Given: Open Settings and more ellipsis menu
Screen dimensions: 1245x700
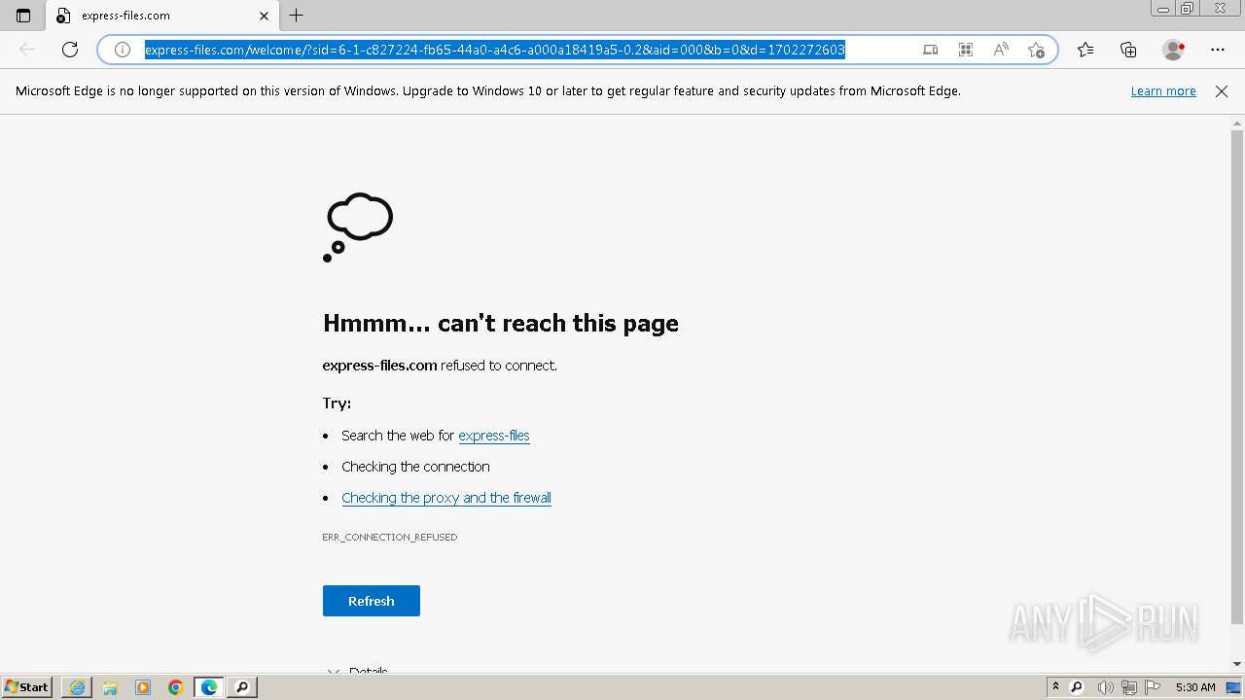Looking at the screenshot, I should (1218, 50).
